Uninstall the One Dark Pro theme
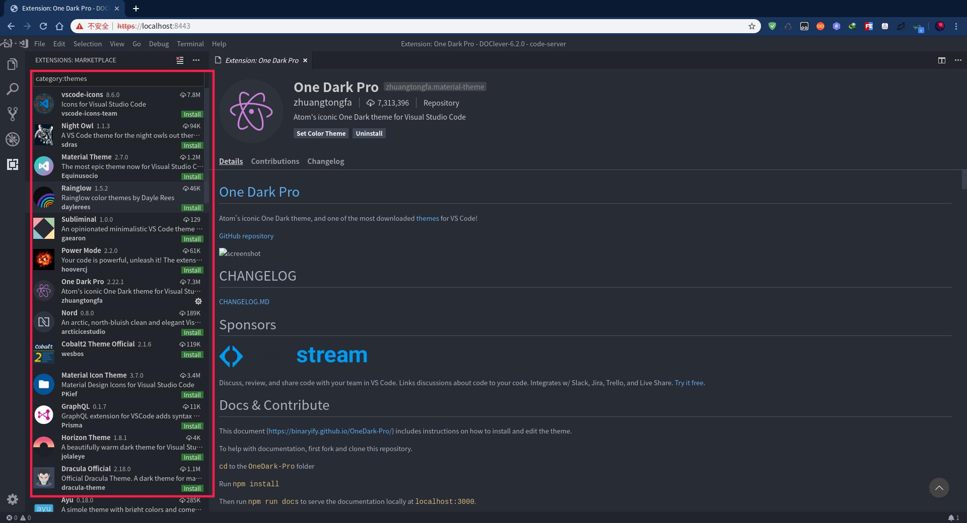 pos(369,133)
